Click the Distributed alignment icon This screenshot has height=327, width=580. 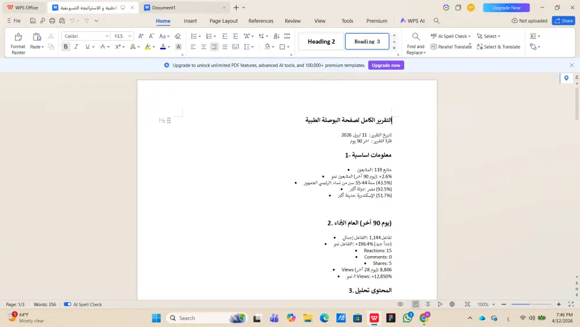[235, 46]
